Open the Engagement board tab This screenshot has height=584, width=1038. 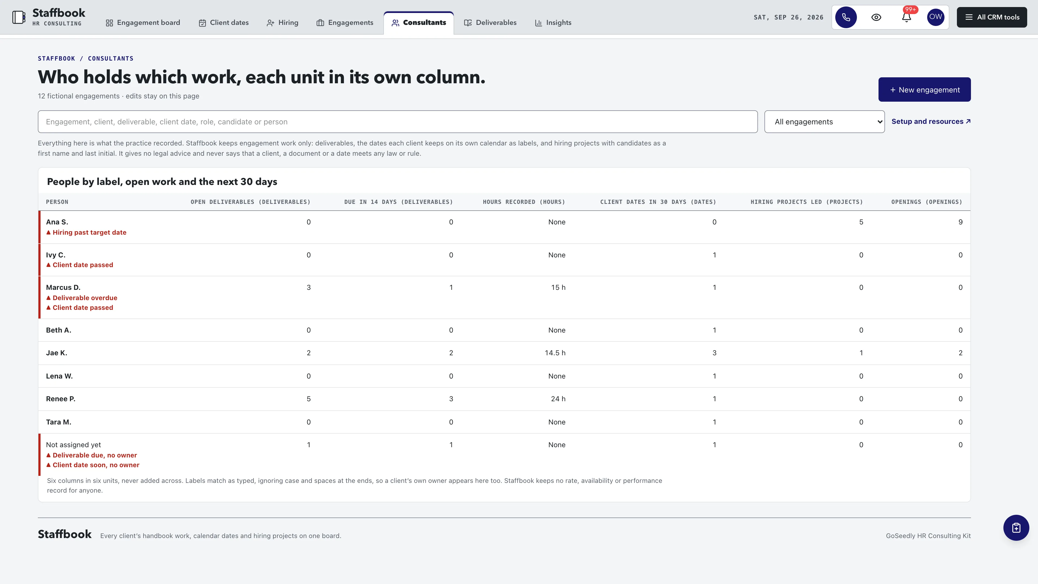(143, 22)
